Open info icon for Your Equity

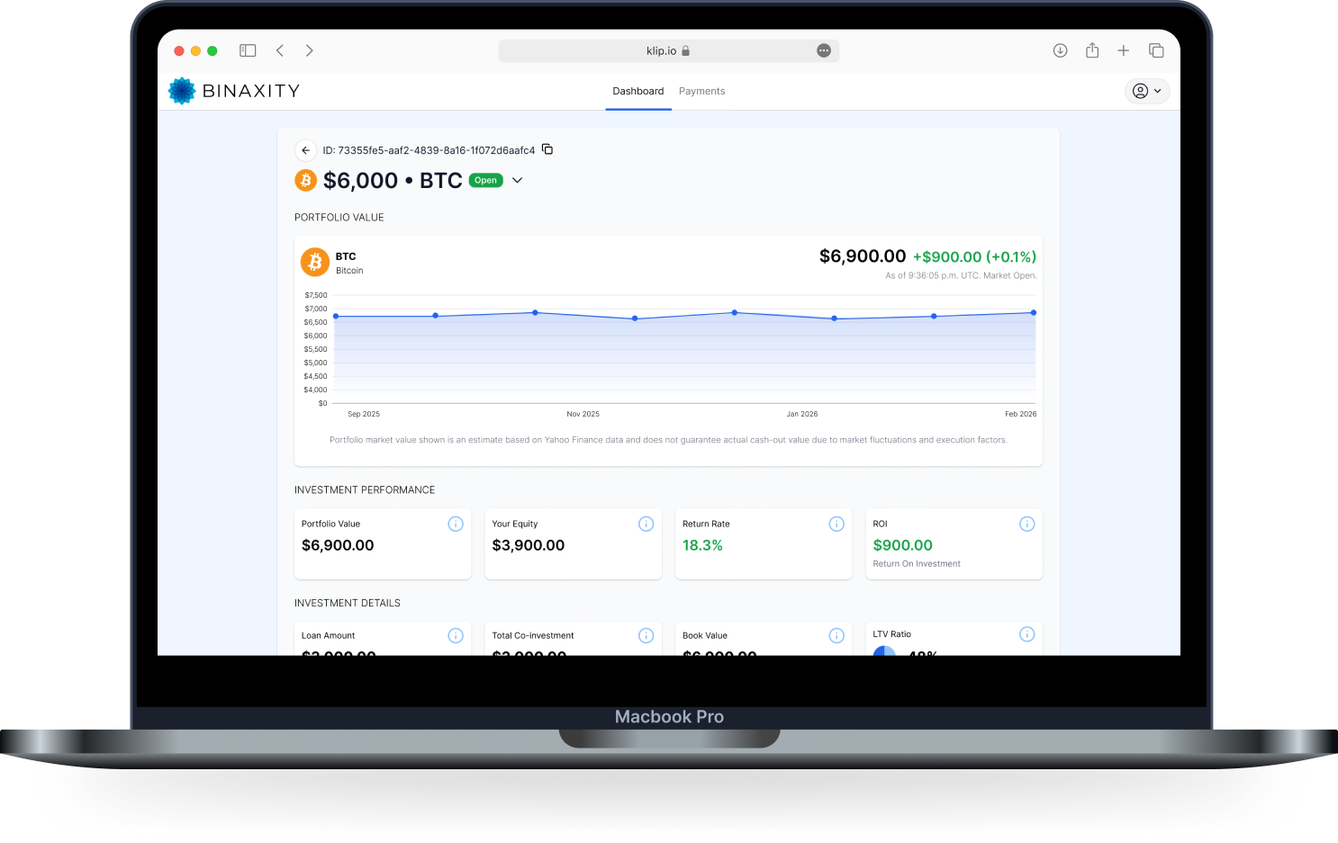click(646, 524)
